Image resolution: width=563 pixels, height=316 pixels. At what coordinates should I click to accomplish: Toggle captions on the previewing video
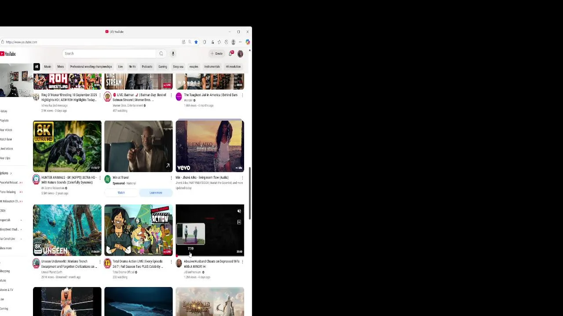click(x=239, y=222)
